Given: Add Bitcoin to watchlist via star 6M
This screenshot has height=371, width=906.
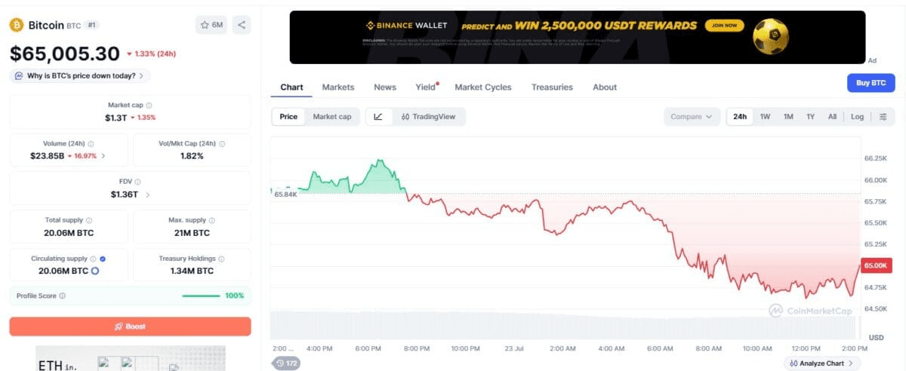Looking at the screenshot, I should click(x=211, y=25).
